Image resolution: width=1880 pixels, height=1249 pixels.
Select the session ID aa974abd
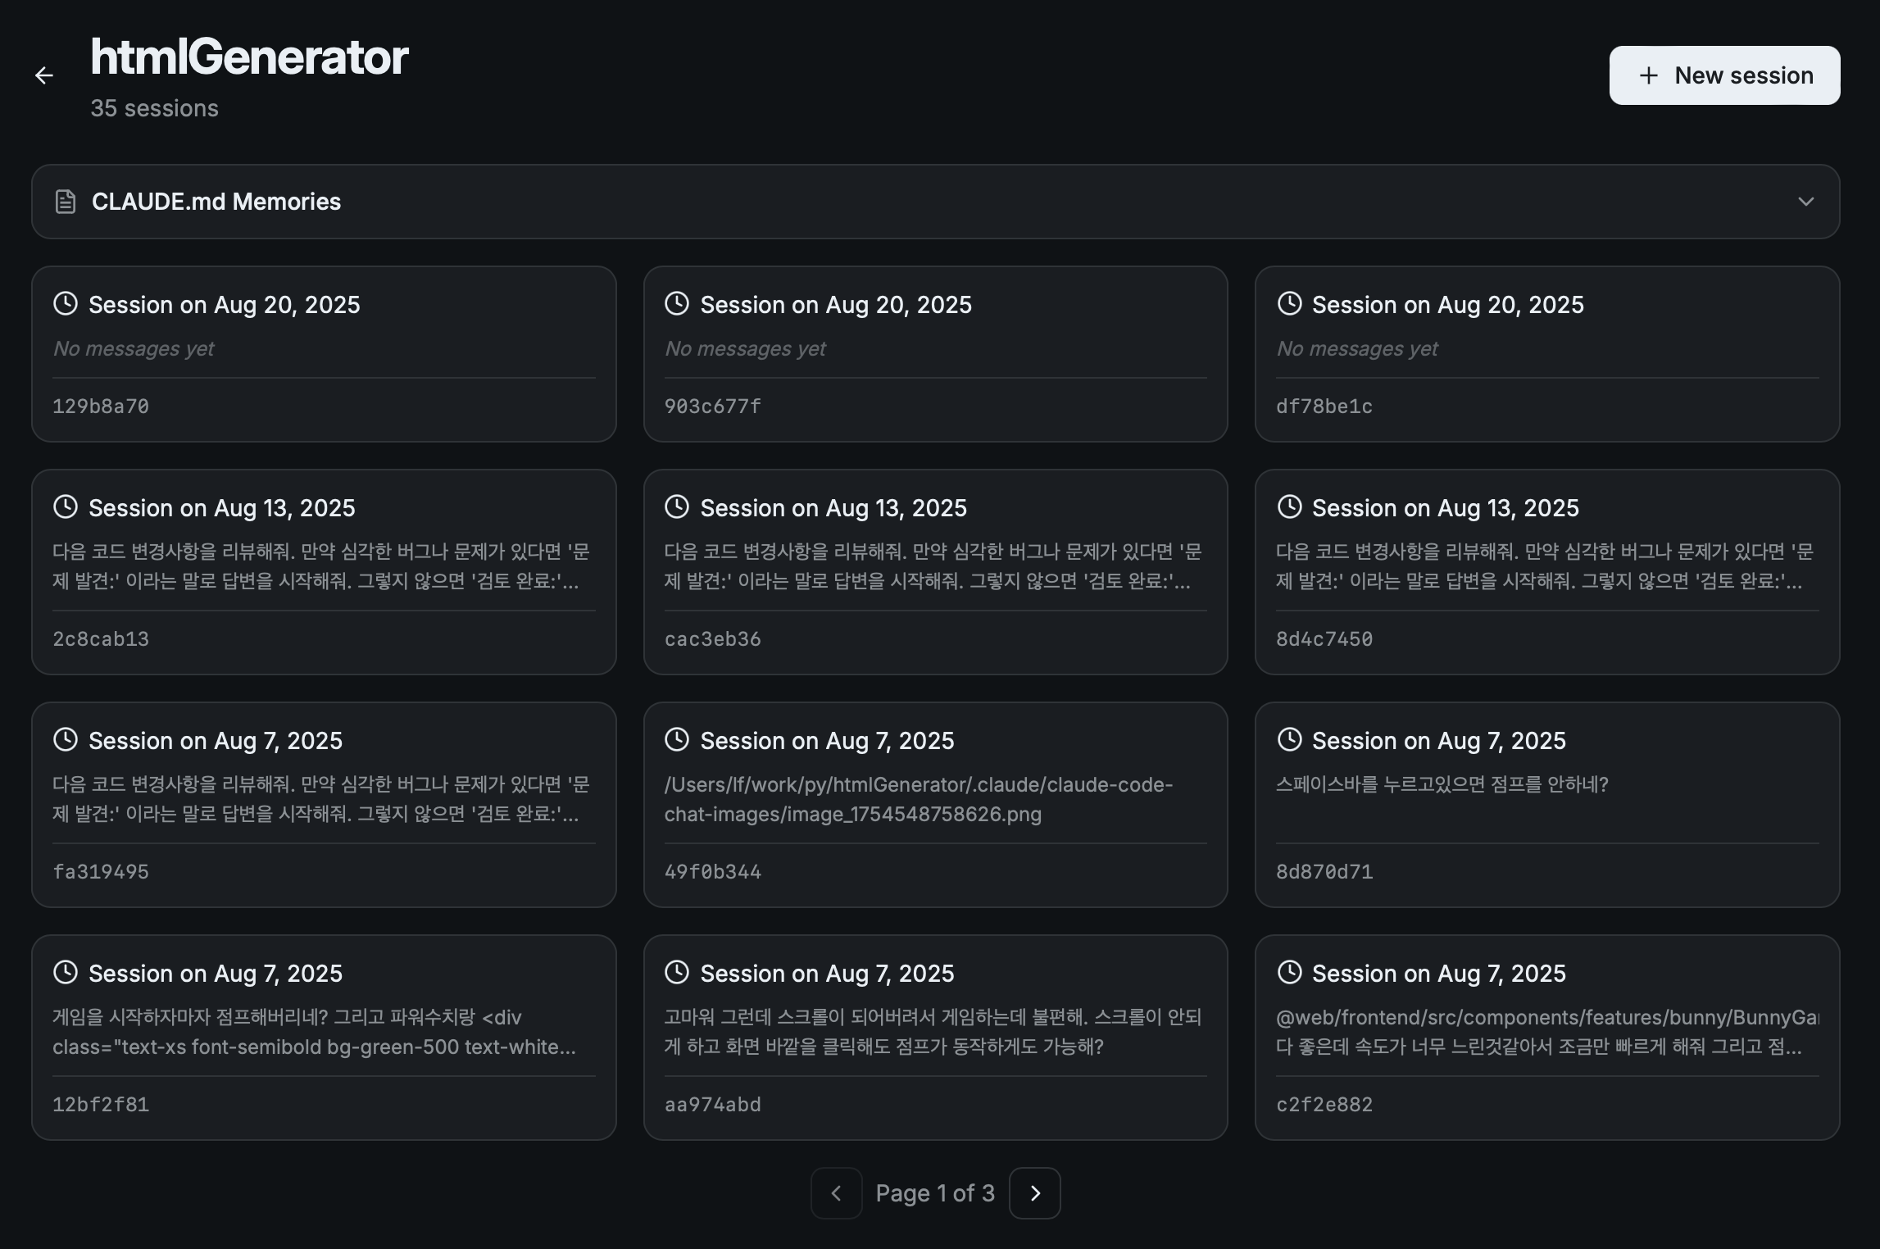click(x=713, y=1105)
